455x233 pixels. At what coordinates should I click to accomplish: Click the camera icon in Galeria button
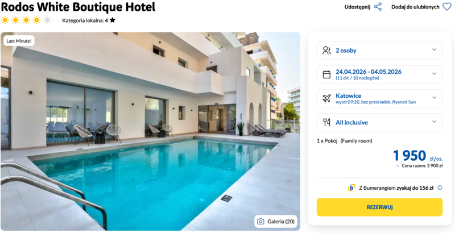click(x=260, y=222)
